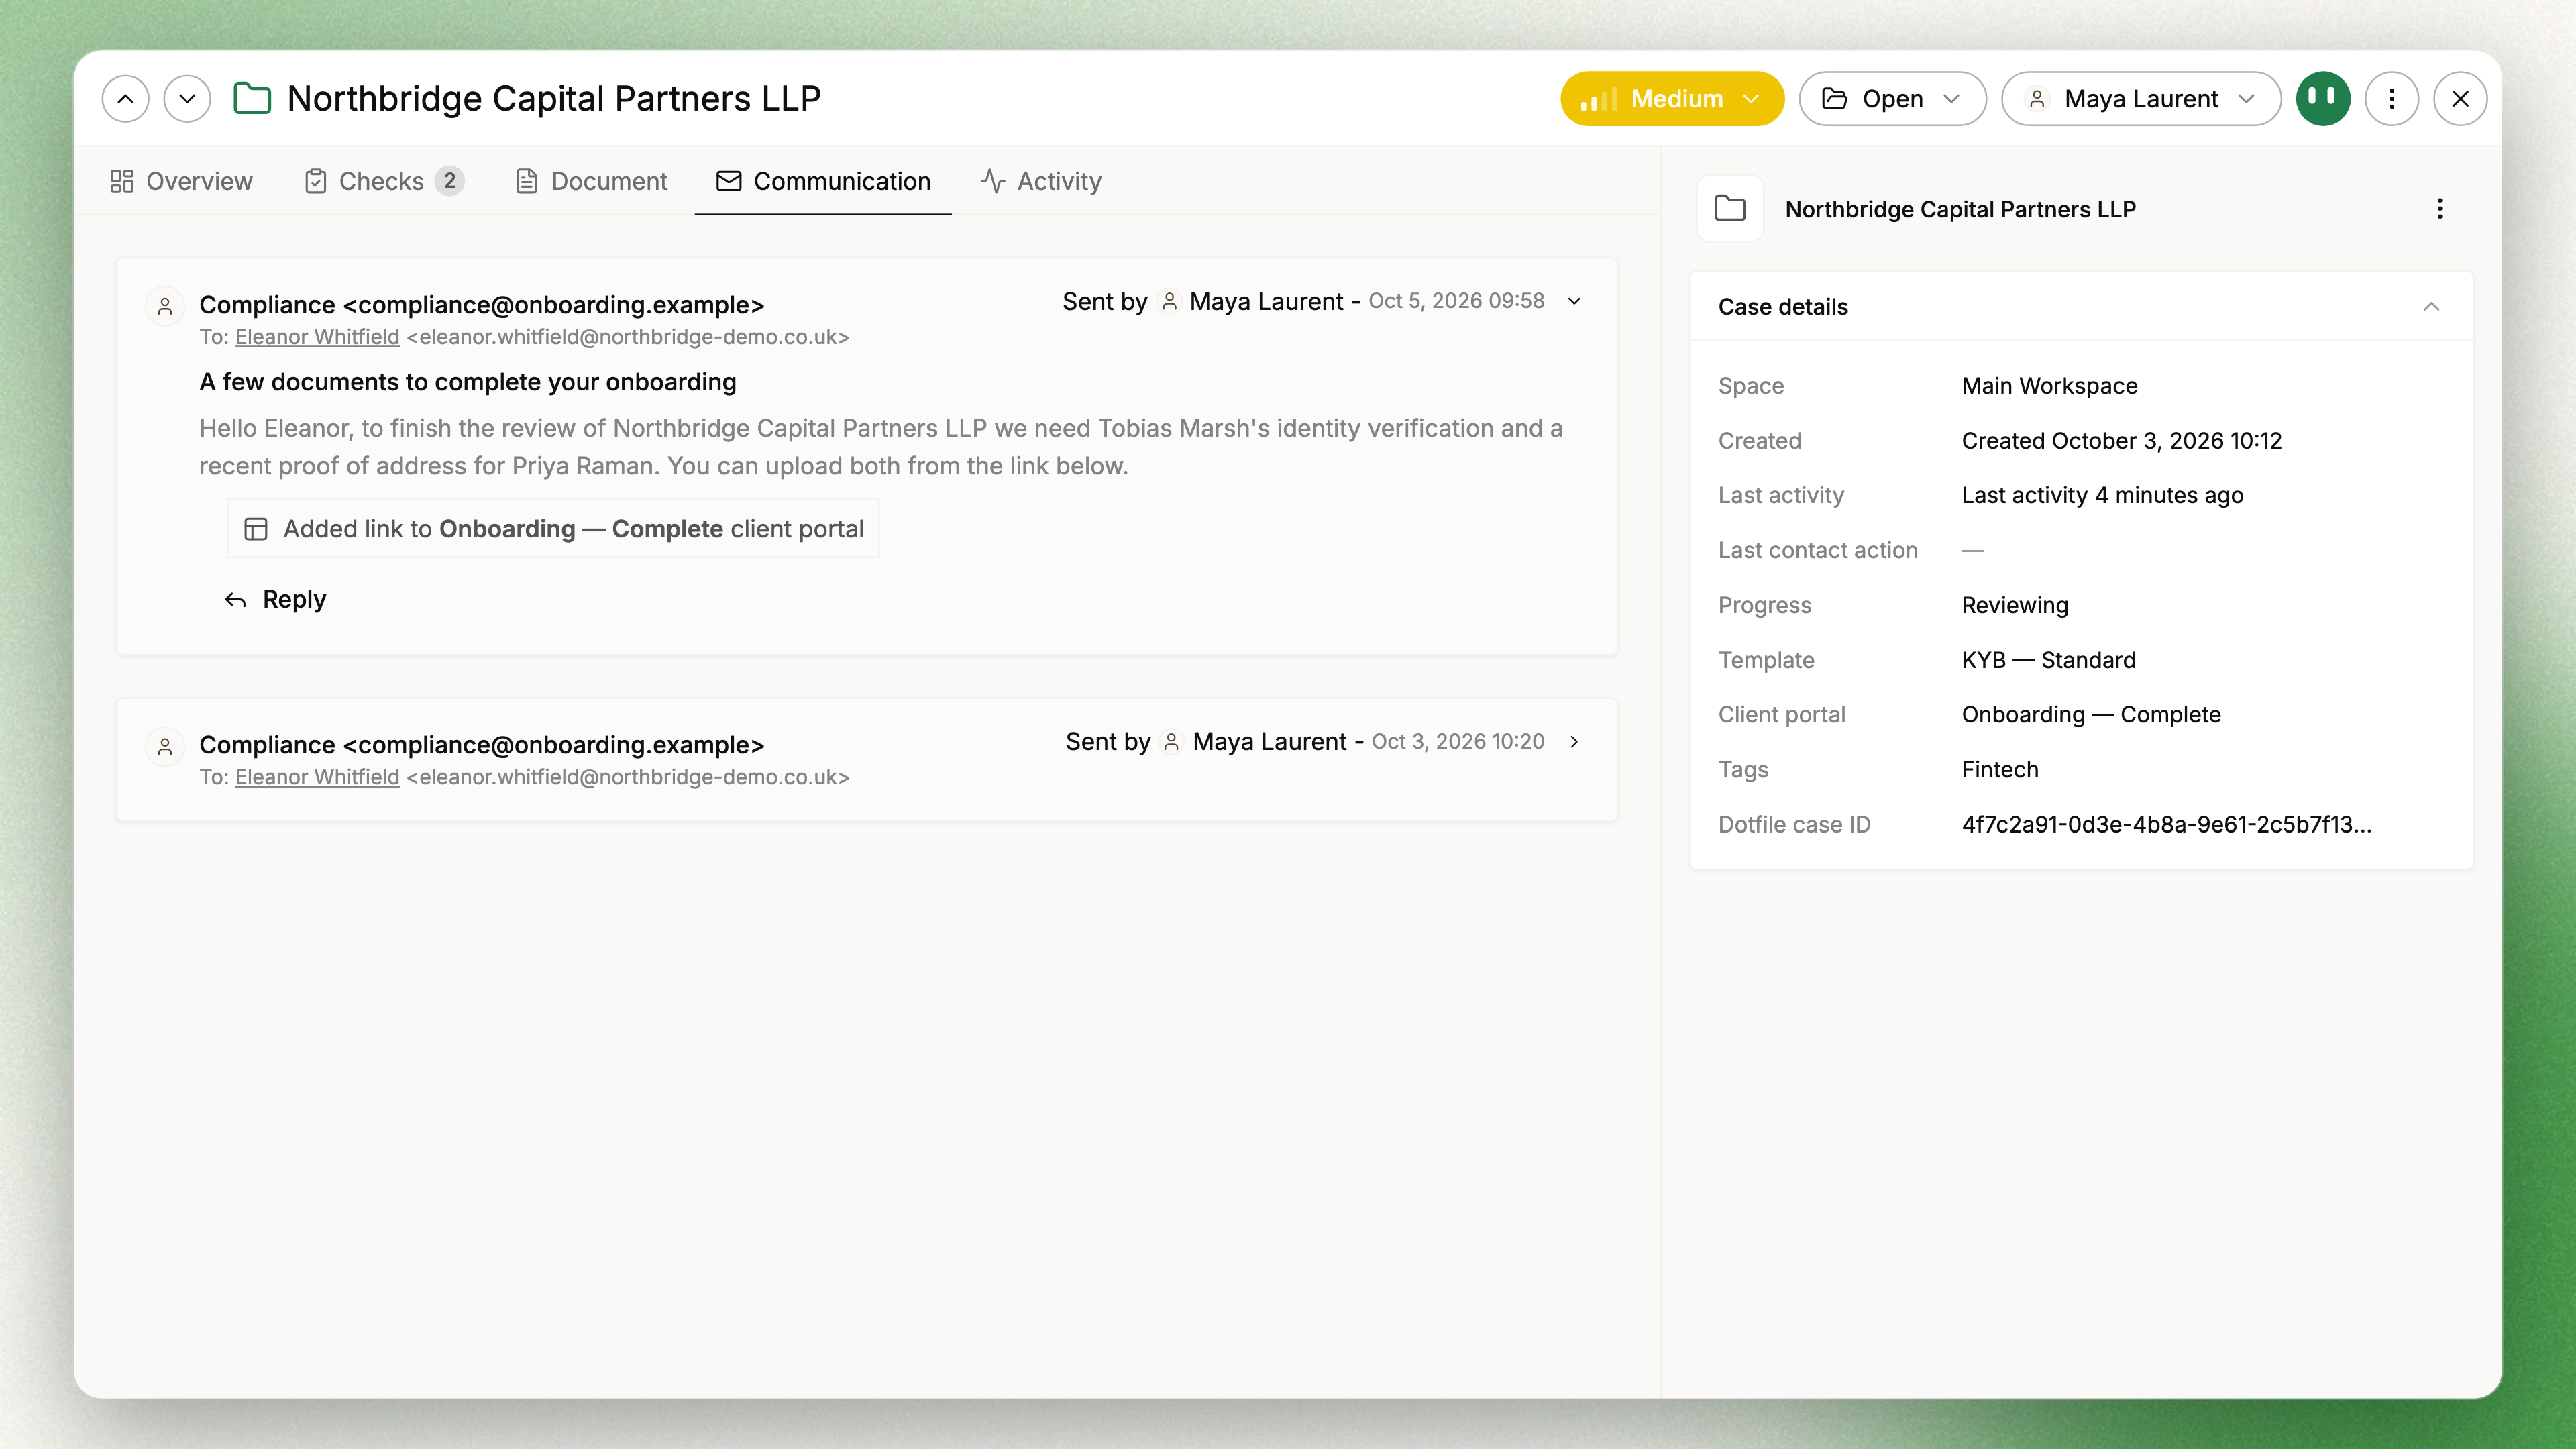Screen dimensions: 2576x1449
Task: Click the Last contact action dash value
Action: click(1972, 551)
